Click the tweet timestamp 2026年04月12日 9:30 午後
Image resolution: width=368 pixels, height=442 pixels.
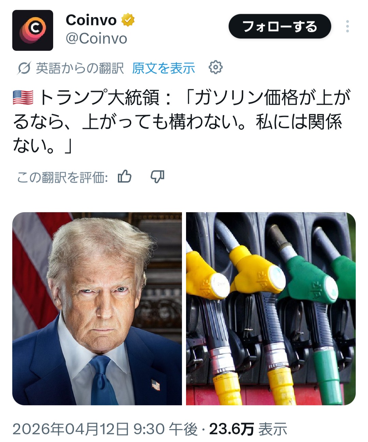pyautogui.click(x=105, y=429)
